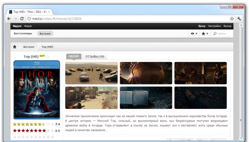Switch to the ОБЗОР tab
The height and width of the screenshot is (142, 249).
click(x=74, y=56)
